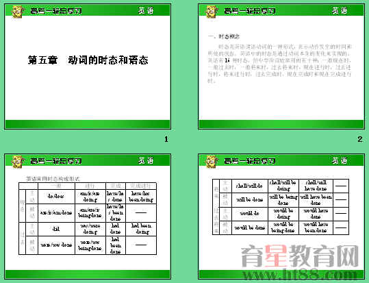The height and width of the screenshot is (283, 369).
Task: Select the have/has been doing cell
Action: pyautogui.click(x=141, y=197)
